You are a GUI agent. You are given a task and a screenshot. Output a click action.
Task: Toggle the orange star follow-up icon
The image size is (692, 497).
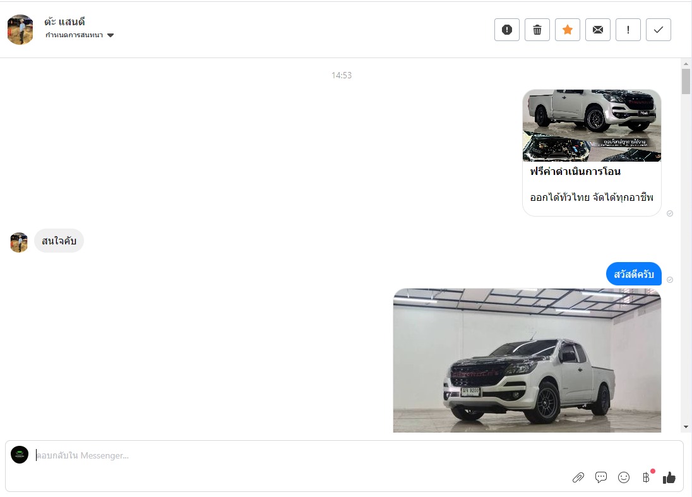pos(568,30)
